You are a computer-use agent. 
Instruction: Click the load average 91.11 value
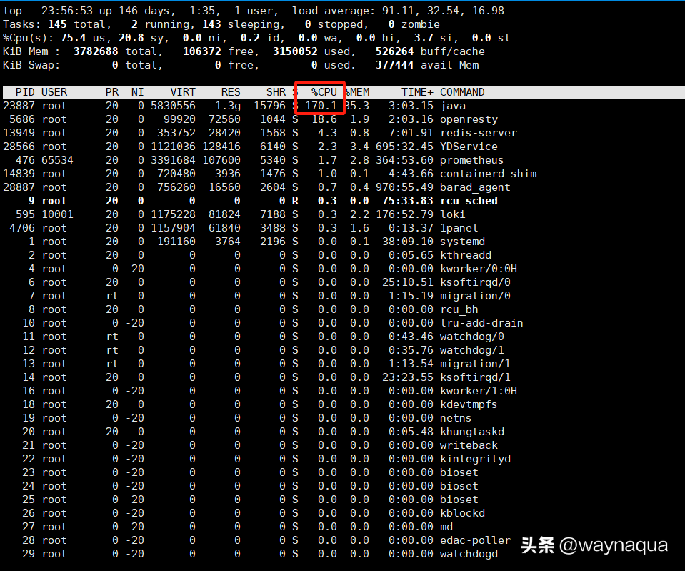coord(398,11)
